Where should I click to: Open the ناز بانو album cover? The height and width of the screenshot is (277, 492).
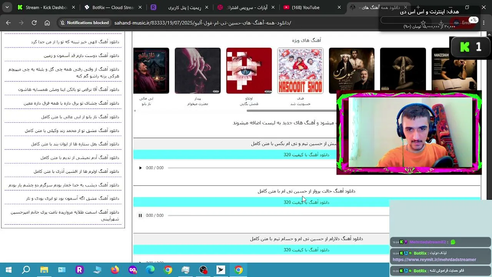pos(151,71)
